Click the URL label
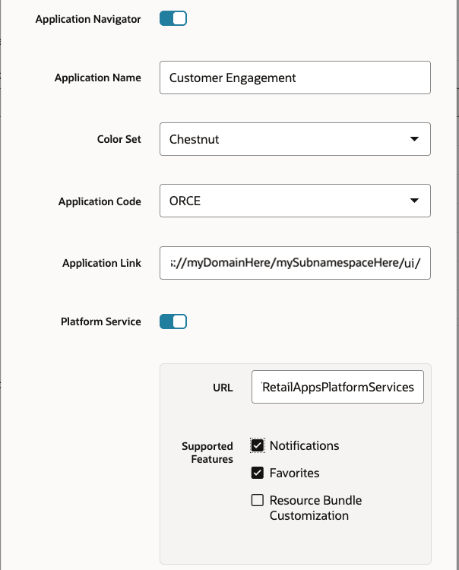Viewport: 459px width, 570px height. click(223, 388)
